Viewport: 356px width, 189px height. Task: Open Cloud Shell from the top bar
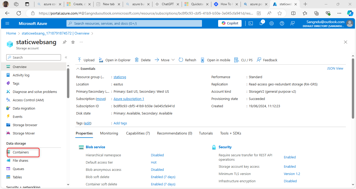click(250, 23)
